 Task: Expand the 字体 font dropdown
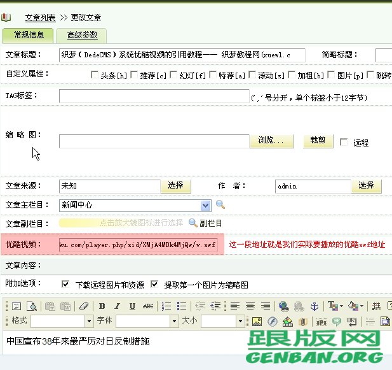(173, 322)
